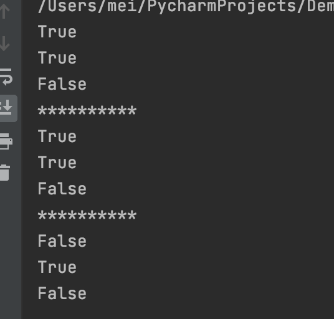Click 'mei' in the path line
This screenshot has width=334, height=319.
pyautogui.click(x=123, y=6)
